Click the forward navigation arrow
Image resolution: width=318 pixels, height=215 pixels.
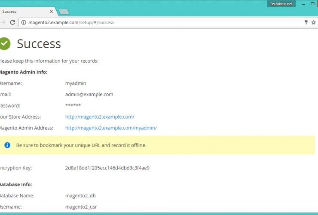point(3,22)
